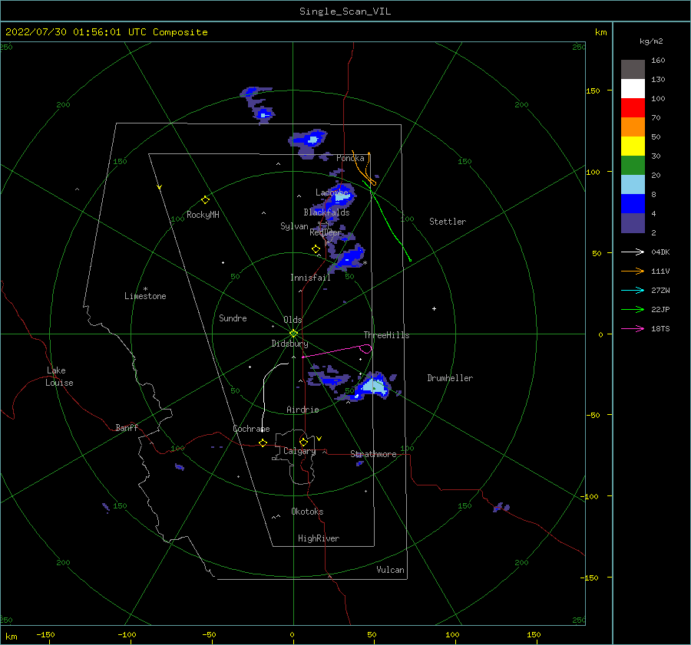Select the Okotoks label

[307, 512]
